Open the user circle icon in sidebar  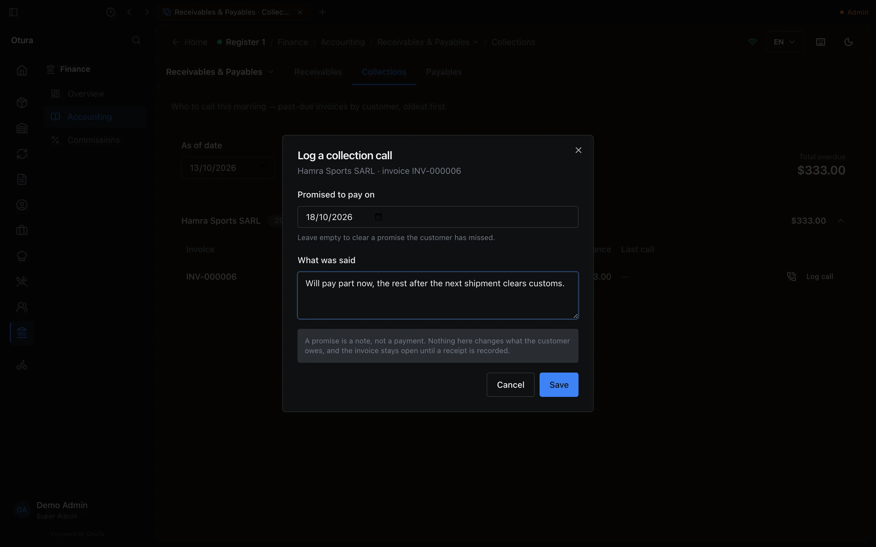tap(22, 205)
